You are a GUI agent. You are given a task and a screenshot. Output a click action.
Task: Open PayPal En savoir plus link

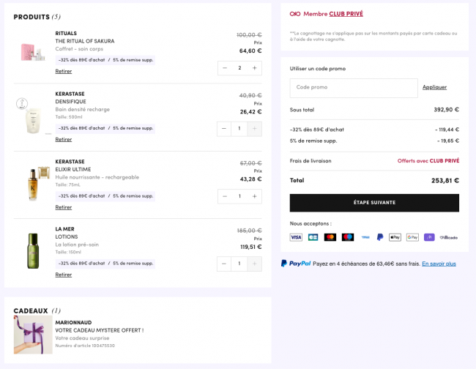(x=439, y=264)
